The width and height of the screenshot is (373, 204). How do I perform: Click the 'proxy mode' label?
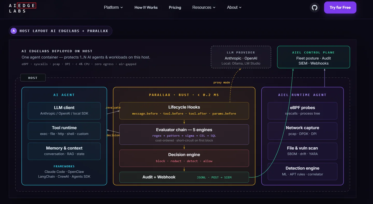(x=222, y=83)
